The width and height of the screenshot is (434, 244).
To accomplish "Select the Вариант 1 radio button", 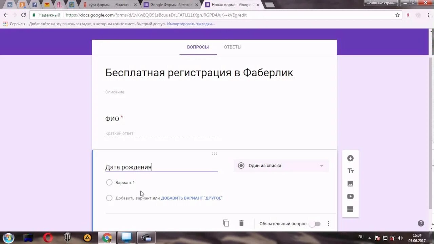I will click(109, 182).
